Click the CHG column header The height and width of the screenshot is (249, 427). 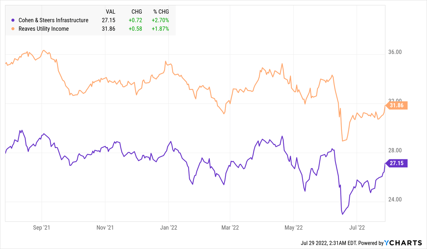coord(136,11)
